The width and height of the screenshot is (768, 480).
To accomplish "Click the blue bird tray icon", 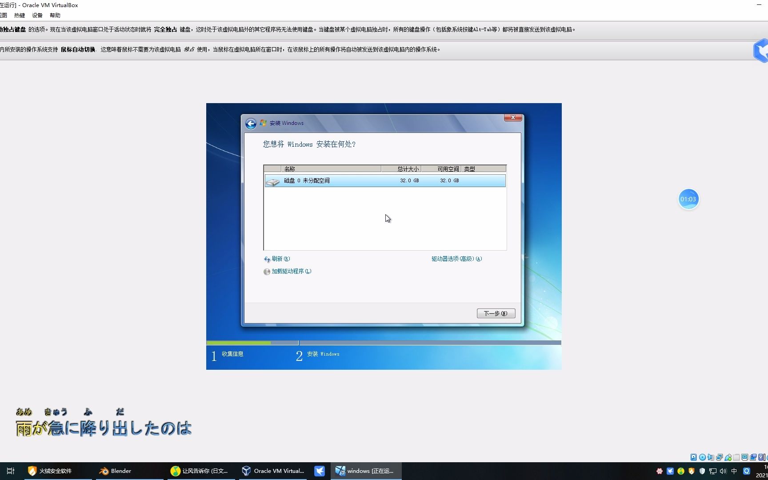I will click(x=670, y=471).
